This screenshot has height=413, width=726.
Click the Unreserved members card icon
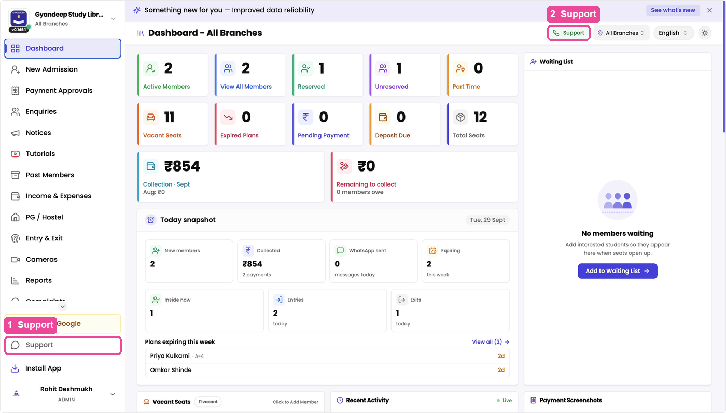point(383,68)
